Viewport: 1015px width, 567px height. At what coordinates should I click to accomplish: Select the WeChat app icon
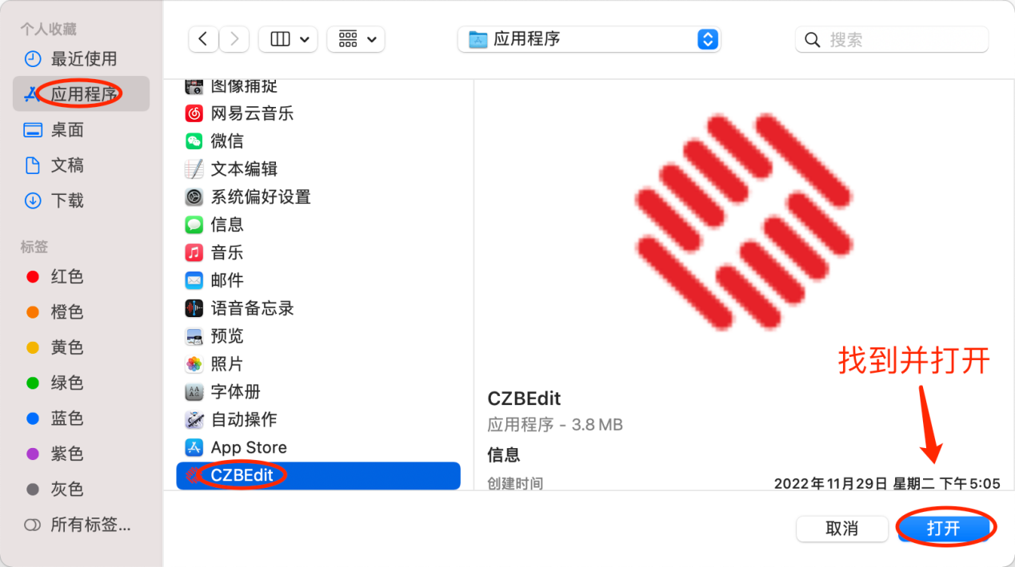194,141
